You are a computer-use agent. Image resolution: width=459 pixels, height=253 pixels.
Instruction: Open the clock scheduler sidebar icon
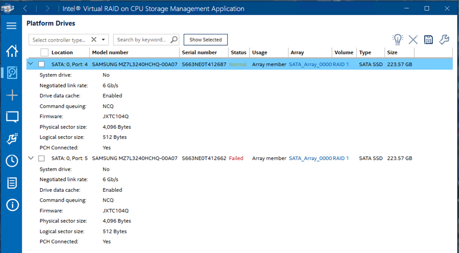(12, 161)
